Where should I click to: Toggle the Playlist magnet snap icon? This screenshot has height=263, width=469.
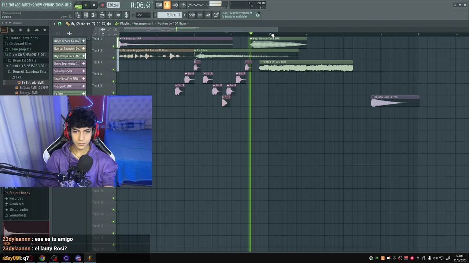60,24
